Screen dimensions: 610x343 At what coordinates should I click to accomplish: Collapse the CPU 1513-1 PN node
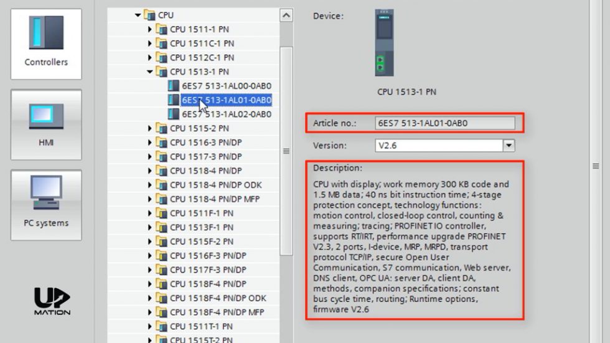(150, 72)
